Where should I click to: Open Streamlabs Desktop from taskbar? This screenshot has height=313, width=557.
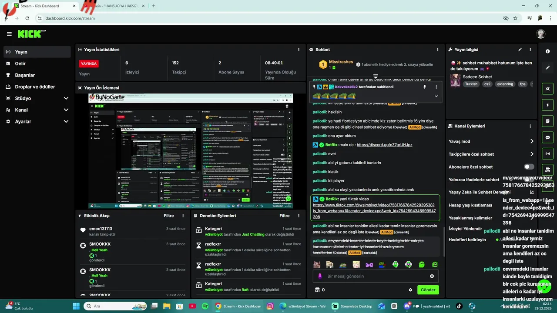352,306
